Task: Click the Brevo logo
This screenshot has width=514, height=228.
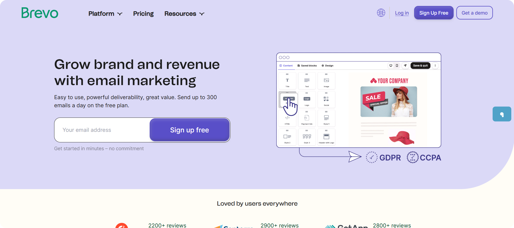Action: pyautogui.click(x=40, y=13)
